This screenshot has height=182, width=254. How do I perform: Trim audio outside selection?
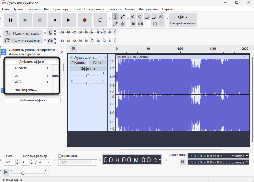(x=133, y=24)
